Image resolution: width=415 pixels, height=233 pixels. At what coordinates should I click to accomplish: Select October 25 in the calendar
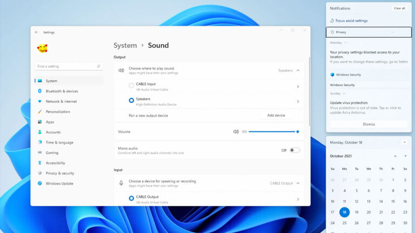[344, 223]
